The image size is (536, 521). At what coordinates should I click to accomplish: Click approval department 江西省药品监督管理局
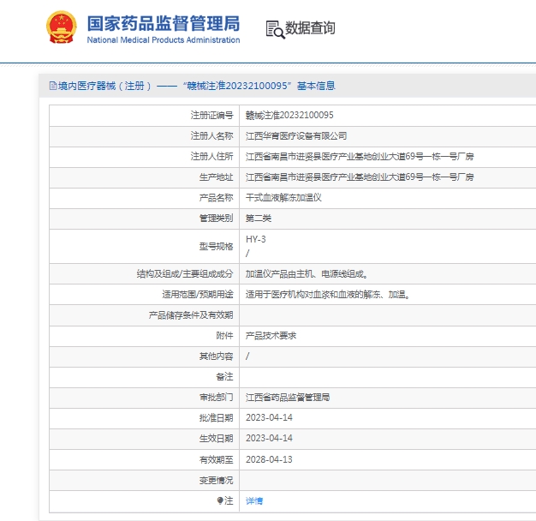288,397
